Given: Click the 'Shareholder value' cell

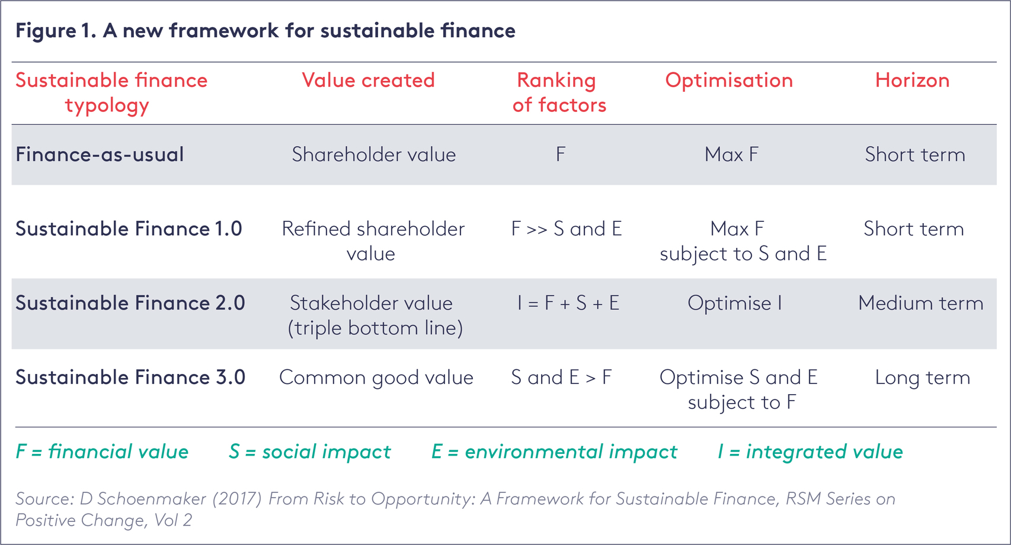Looking at the screenshot, I should (x=374, y=154).
